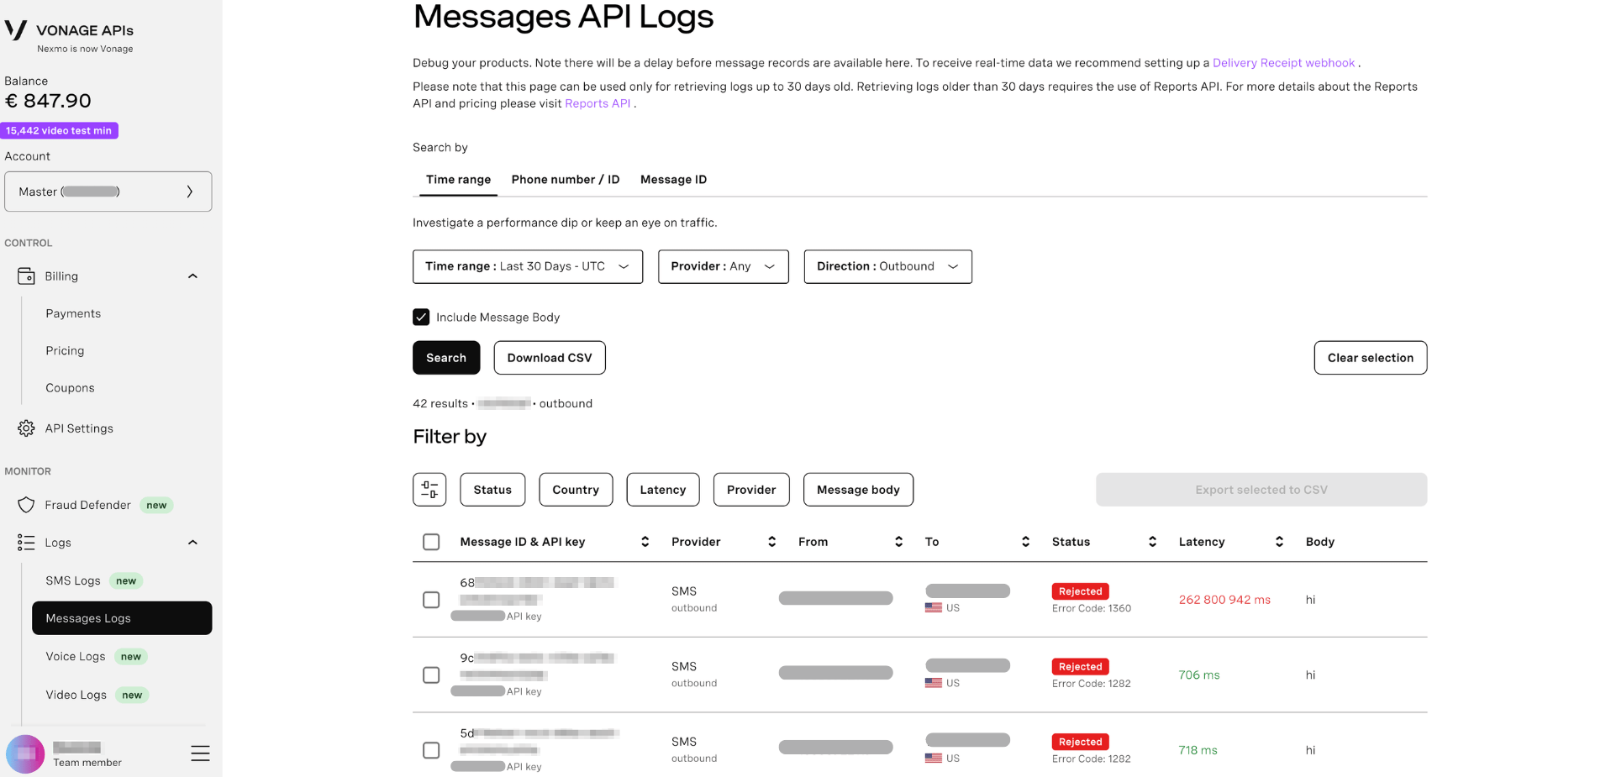Open the Direction Outbound dropdown

(887, 266)
